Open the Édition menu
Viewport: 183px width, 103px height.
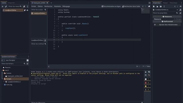[x=40, y=6]
